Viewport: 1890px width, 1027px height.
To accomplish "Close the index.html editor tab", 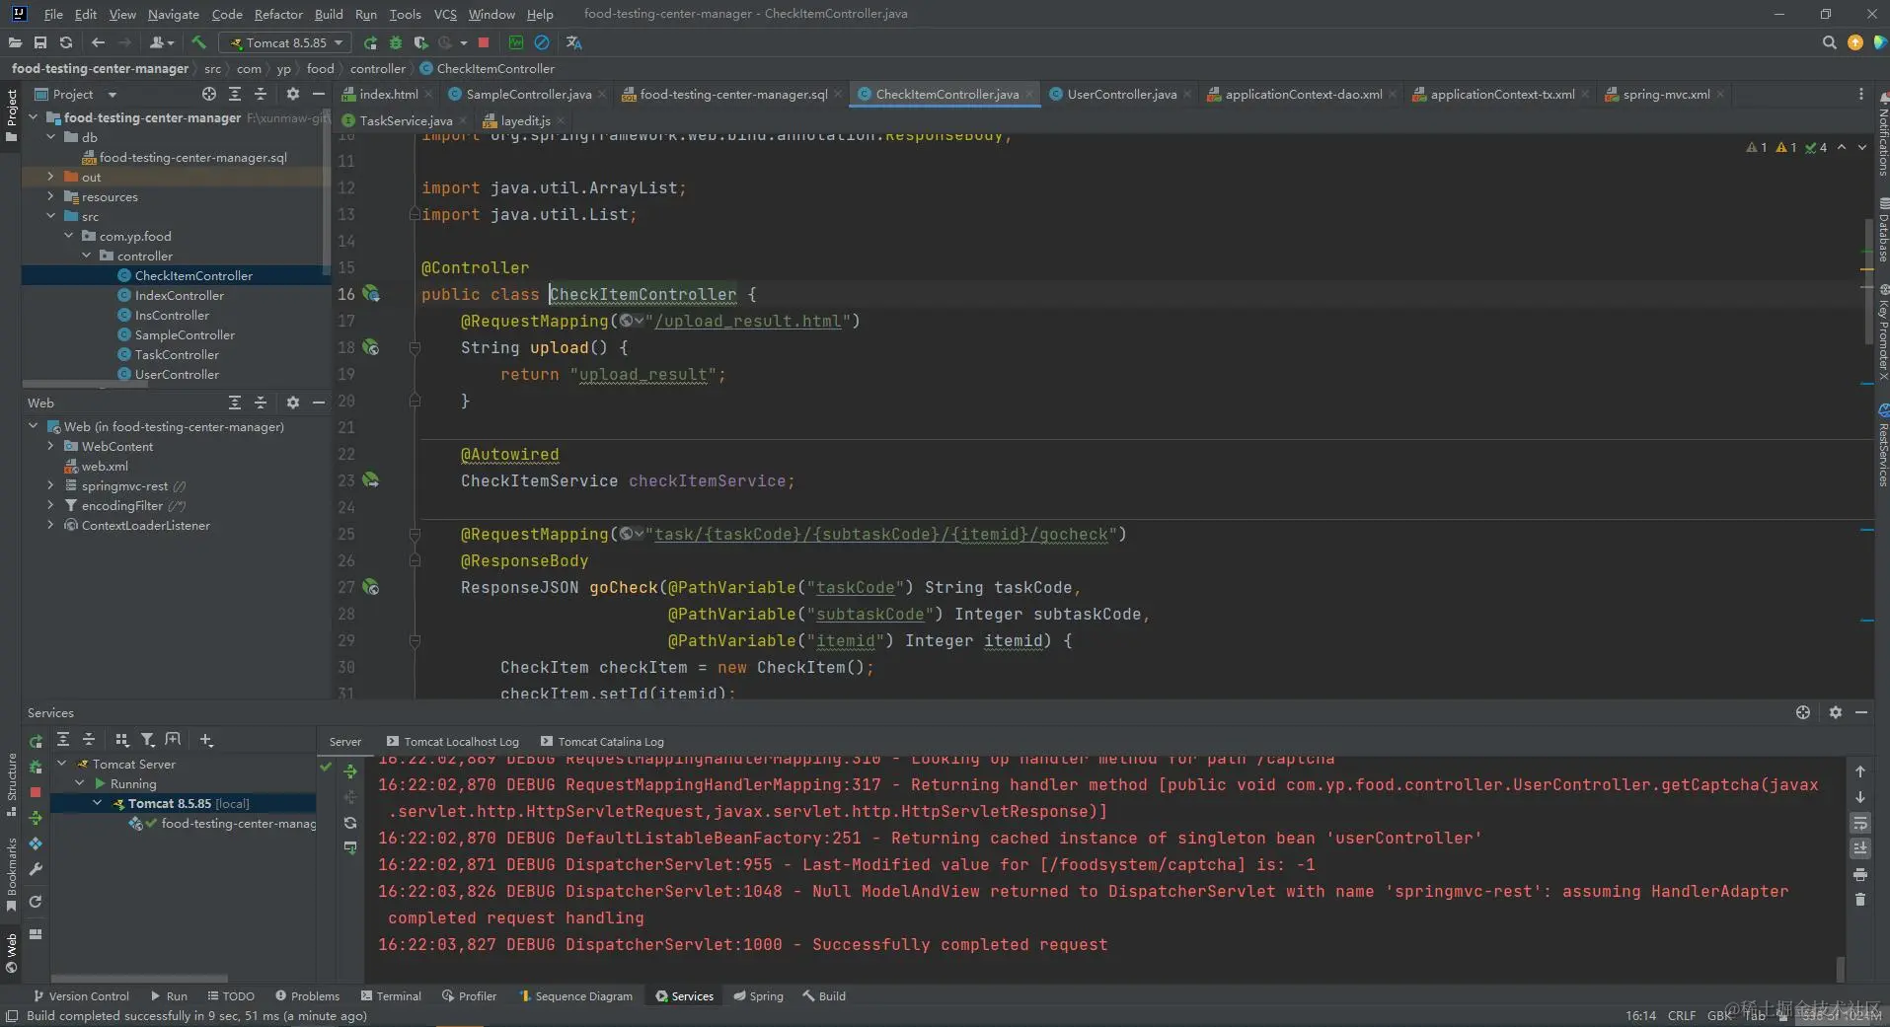I will click(428, 94).
